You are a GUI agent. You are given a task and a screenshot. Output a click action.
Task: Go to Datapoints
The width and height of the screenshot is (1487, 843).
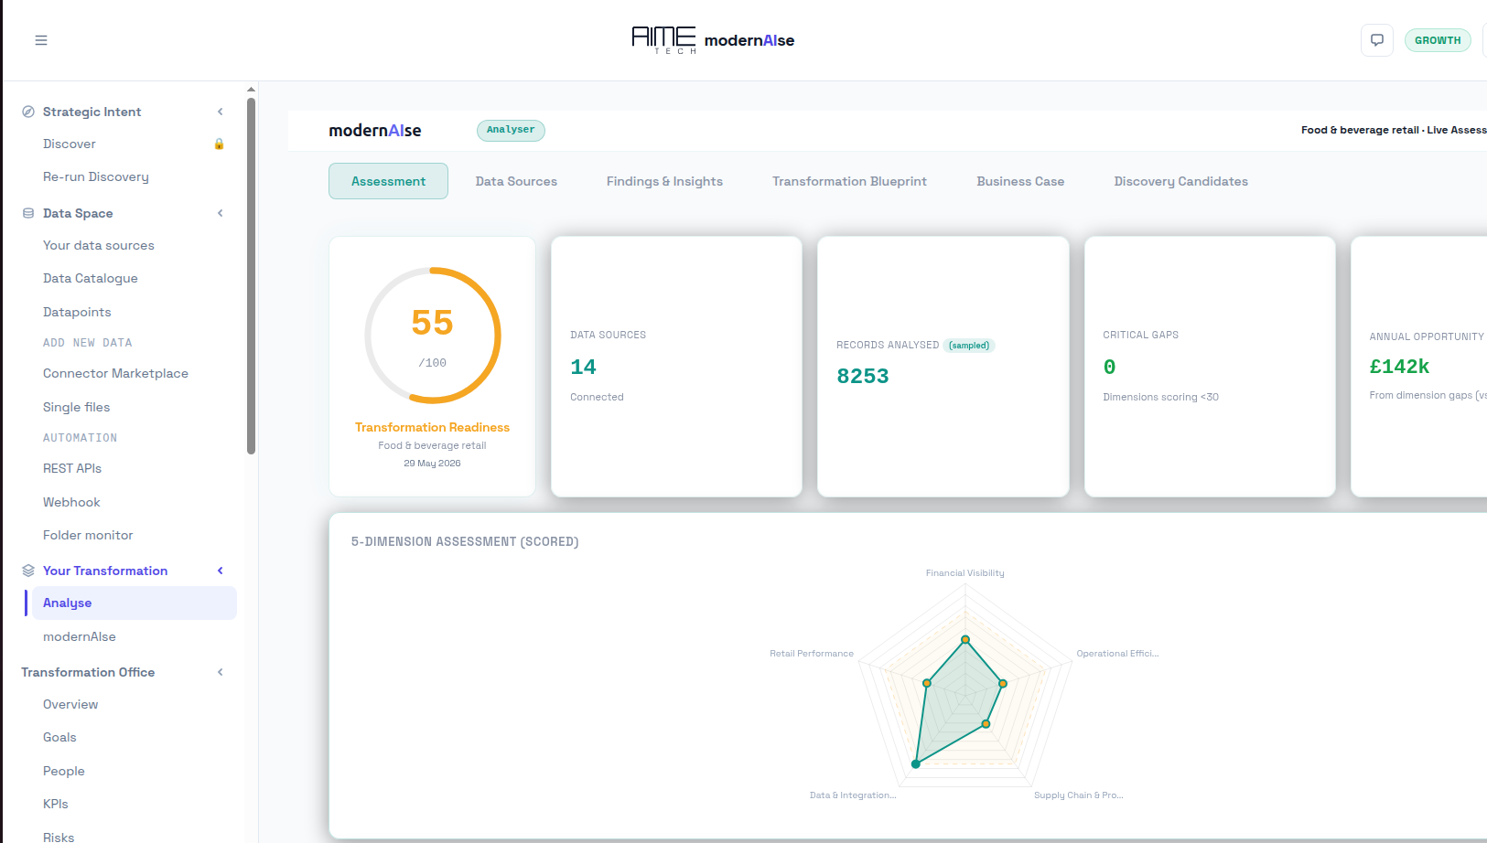point(77,312)
